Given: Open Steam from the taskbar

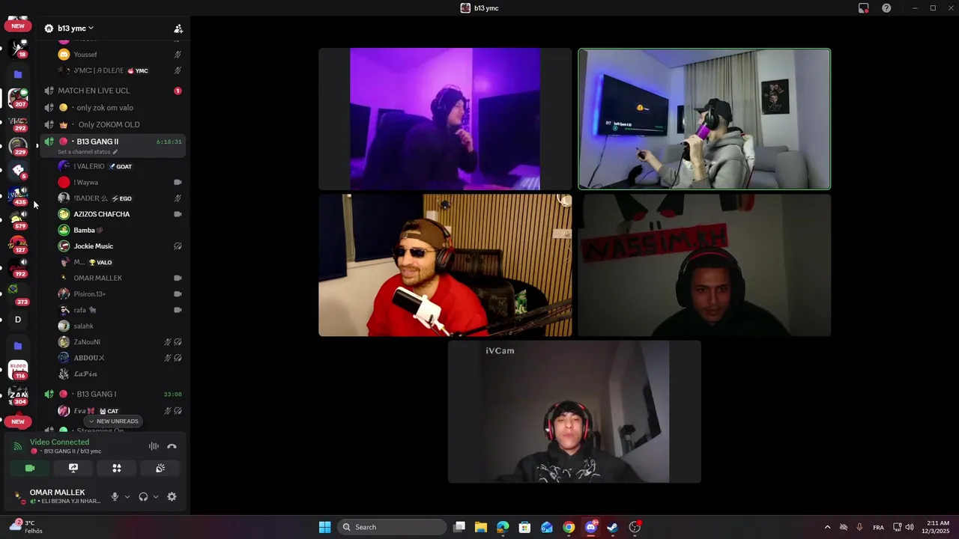Looking at the screenshot, I should tap(613, 527).
